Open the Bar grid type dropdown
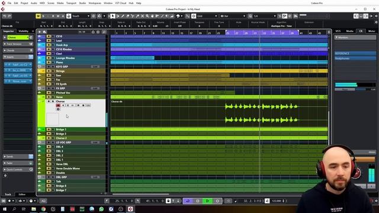This screenshot has width=379, height=213. coord(233,16)
